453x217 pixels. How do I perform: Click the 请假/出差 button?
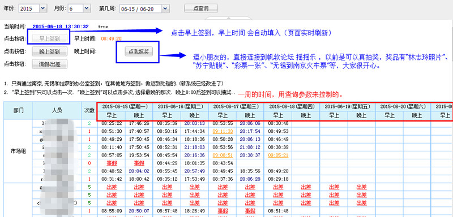tap(49, 64)
